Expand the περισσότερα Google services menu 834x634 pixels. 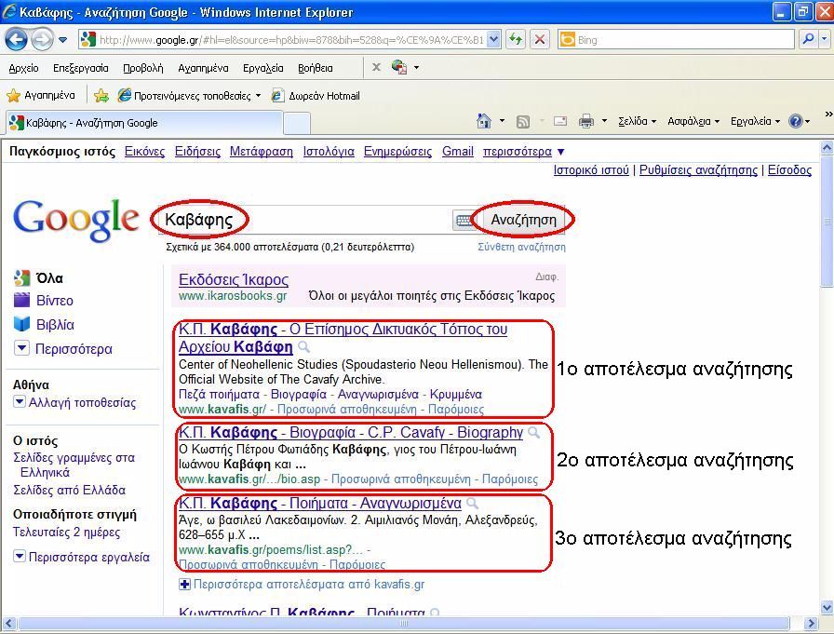click(523, 152)
